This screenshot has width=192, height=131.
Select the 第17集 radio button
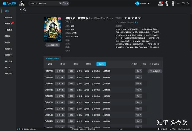(46, 102)
